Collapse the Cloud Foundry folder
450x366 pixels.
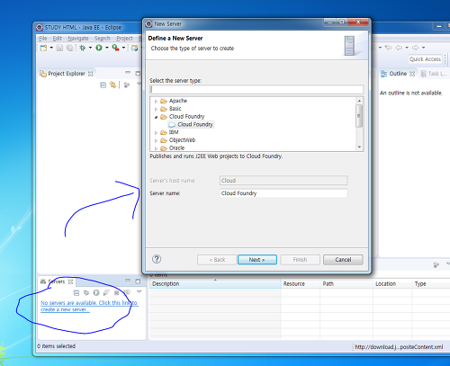156,117
